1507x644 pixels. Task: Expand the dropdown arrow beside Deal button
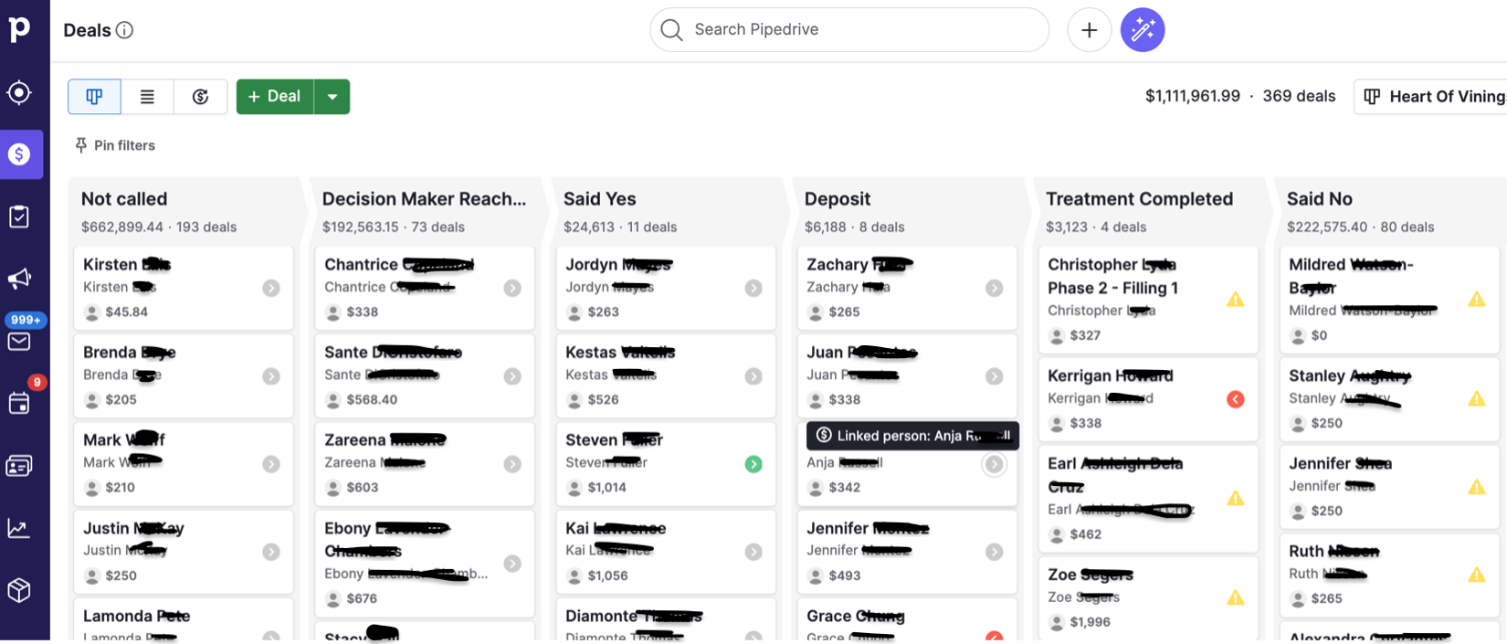[x=332, y=97]
